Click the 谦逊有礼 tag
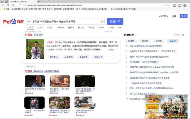The height and width of the screenshot is (119, 191). point(54,57)
